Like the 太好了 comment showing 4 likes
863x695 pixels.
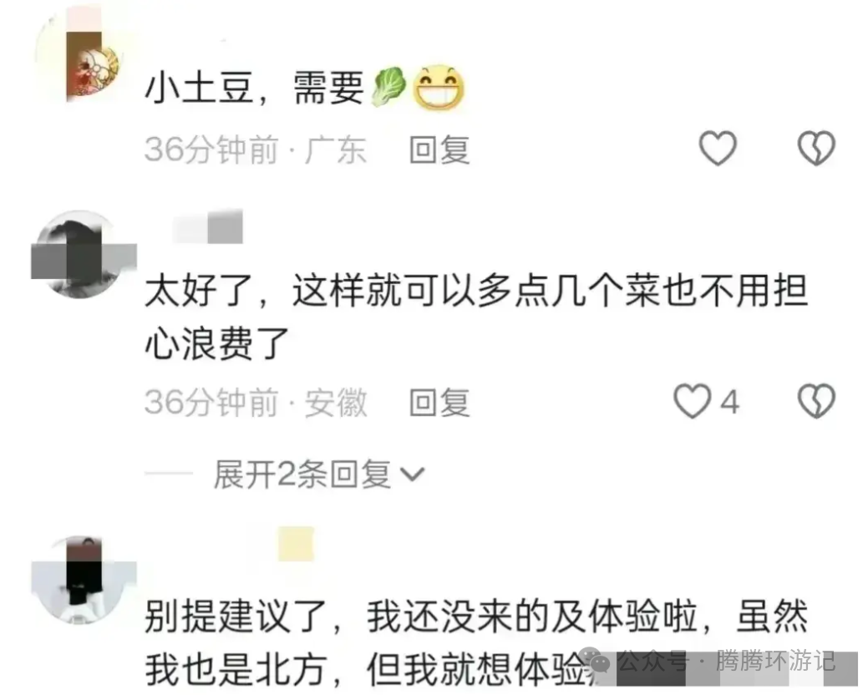click(x=706, y=402)
